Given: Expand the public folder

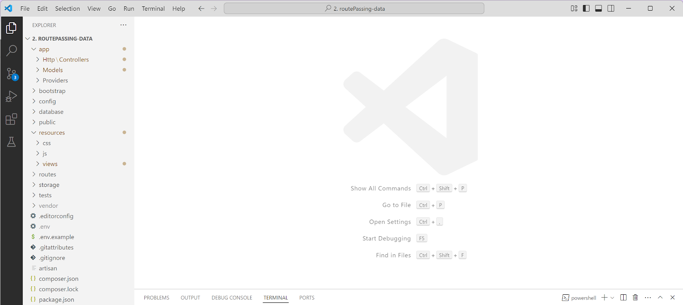Looking at the screenshot, I should pos(79,122).
